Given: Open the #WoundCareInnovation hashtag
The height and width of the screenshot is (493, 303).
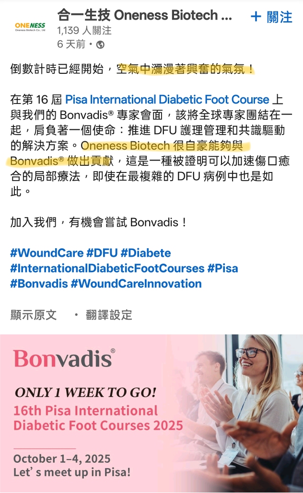Looking at the screenshot, I should [136, 284].
